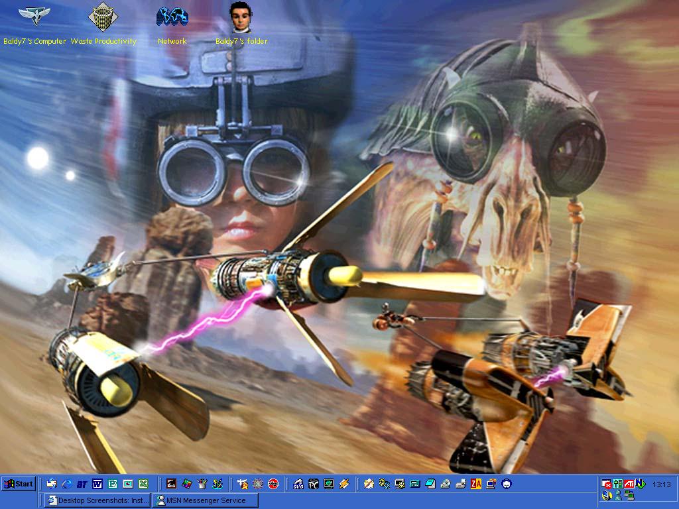
Task: Open the volume mixer tray icon
Action: tap(617, 484)
